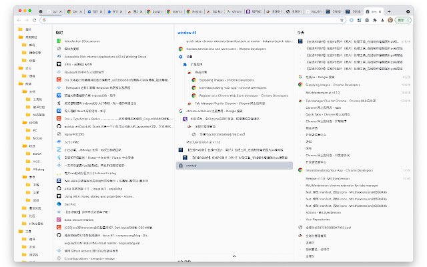Image resolution: width=427 pixels, height=267 pixels.
Task: Open the HTML模板 folder in sidebar
Action: point(33,224)
